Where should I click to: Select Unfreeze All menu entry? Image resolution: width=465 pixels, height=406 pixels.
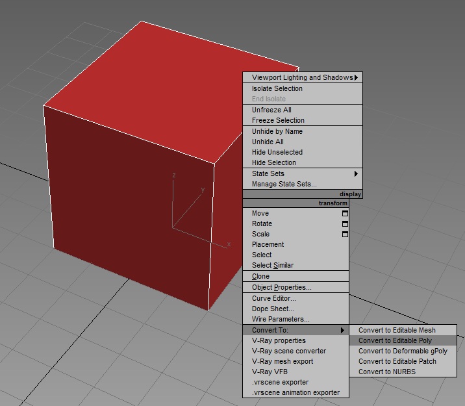coord(303,110)
